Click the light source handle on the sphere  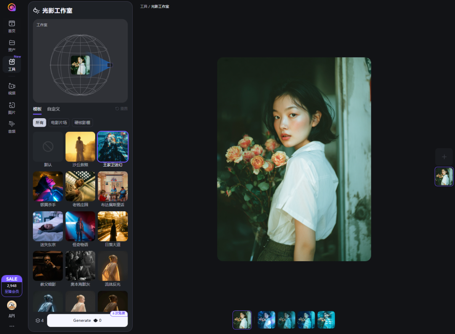tap(110, 65)
